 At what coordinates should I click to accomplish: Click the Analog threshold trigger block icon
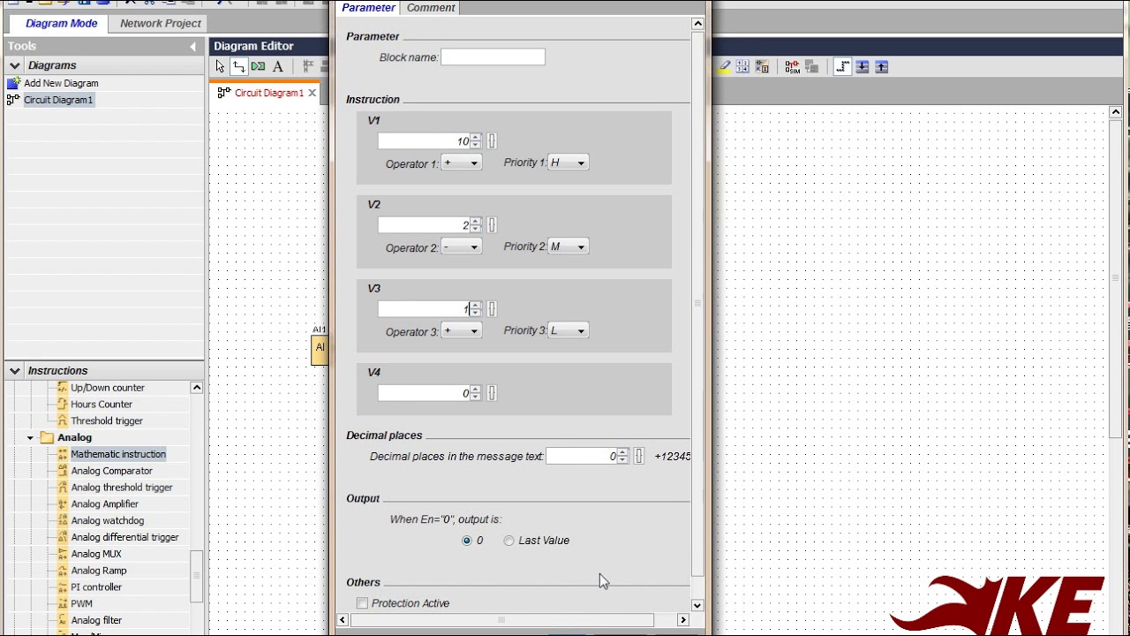tap(62, 488)
